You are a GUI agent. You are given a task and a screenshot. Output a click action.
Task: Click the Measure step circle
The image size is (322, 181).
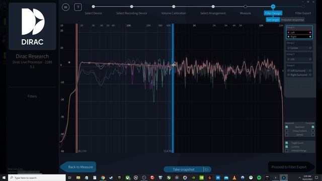[x=245, y=7]
